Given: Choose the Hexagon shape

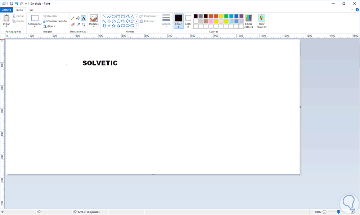Looking at the screenshot, I should point(118,21).
